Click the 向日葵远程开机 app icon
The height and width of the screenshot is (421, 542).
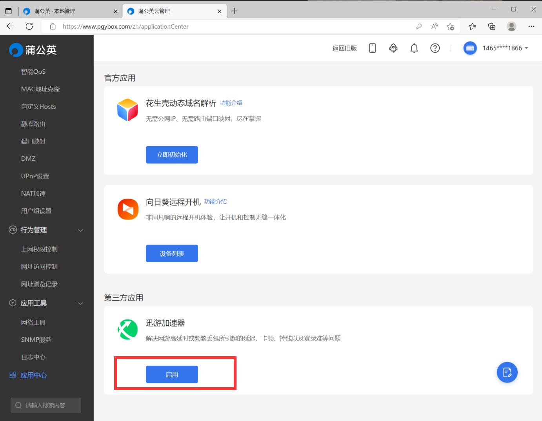click(127, 209)
